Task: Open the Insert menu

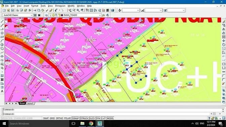Action: tap(26, 6)
